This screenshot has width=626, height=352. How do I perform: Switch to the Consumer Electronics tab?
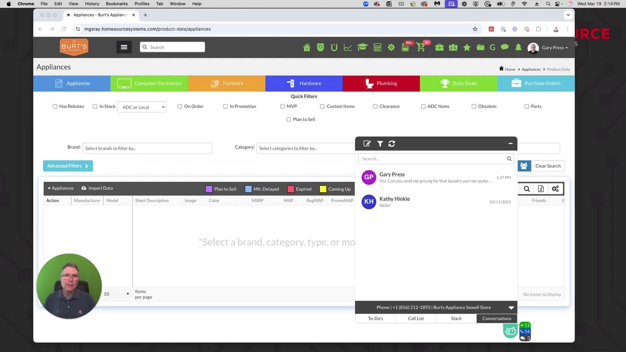[x=150, y=84]
